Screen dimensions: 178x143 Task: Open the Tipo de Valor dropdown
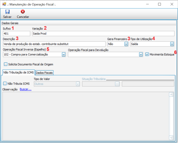pyautogui.click(x=78, y=84)
